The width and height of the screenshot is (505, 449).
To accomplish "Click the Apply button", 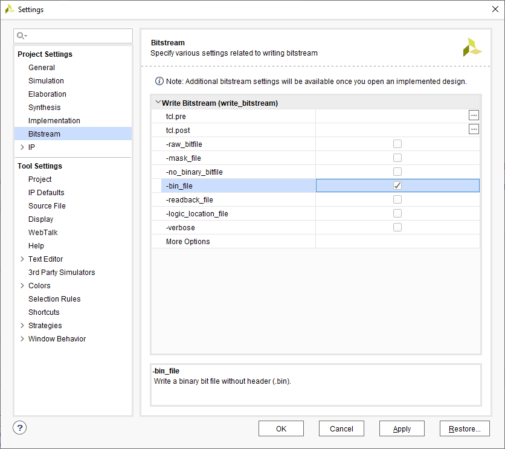I will 402,428.
